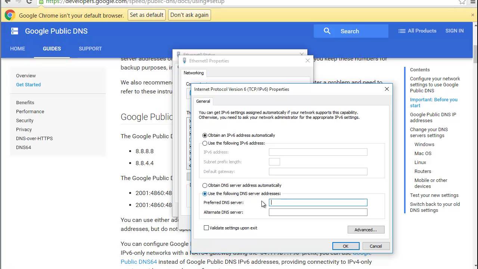This screenshot has width=478, height=269.
Task: Confirm with the OK button
Action: [x=346, y=246]
